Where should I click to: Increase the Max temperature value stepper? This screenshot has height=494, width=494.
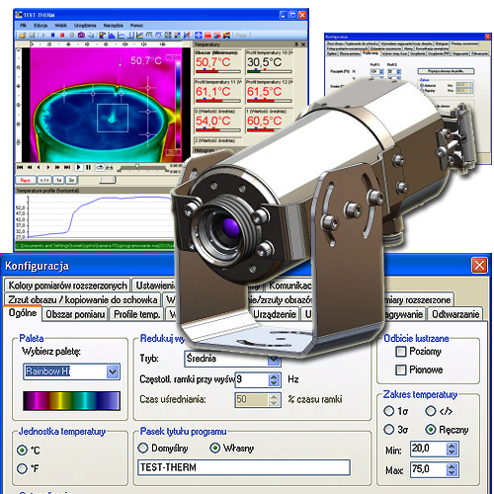click(x=452, y=465)
